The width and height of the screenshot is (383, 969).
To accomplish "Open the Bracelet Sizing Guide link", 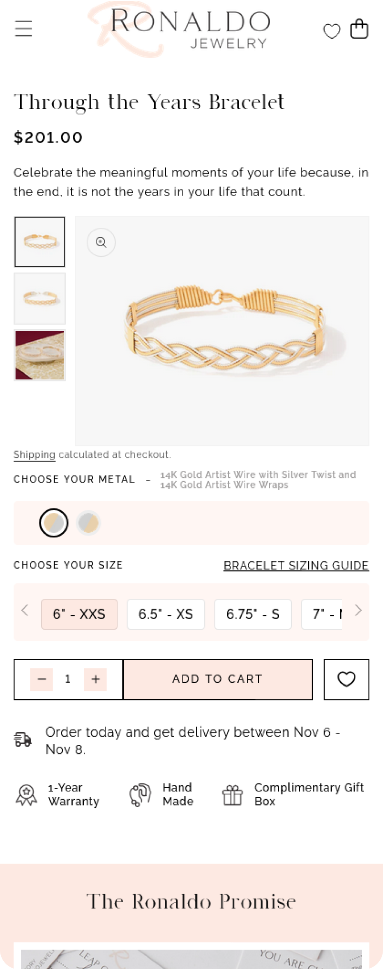I will coord(296,565).
